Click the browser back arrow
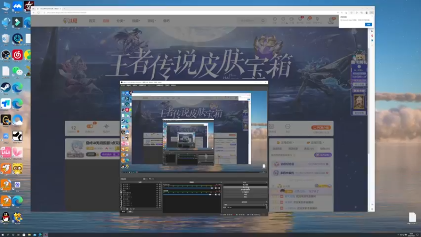The image size is (421, 237). [34, 13]
